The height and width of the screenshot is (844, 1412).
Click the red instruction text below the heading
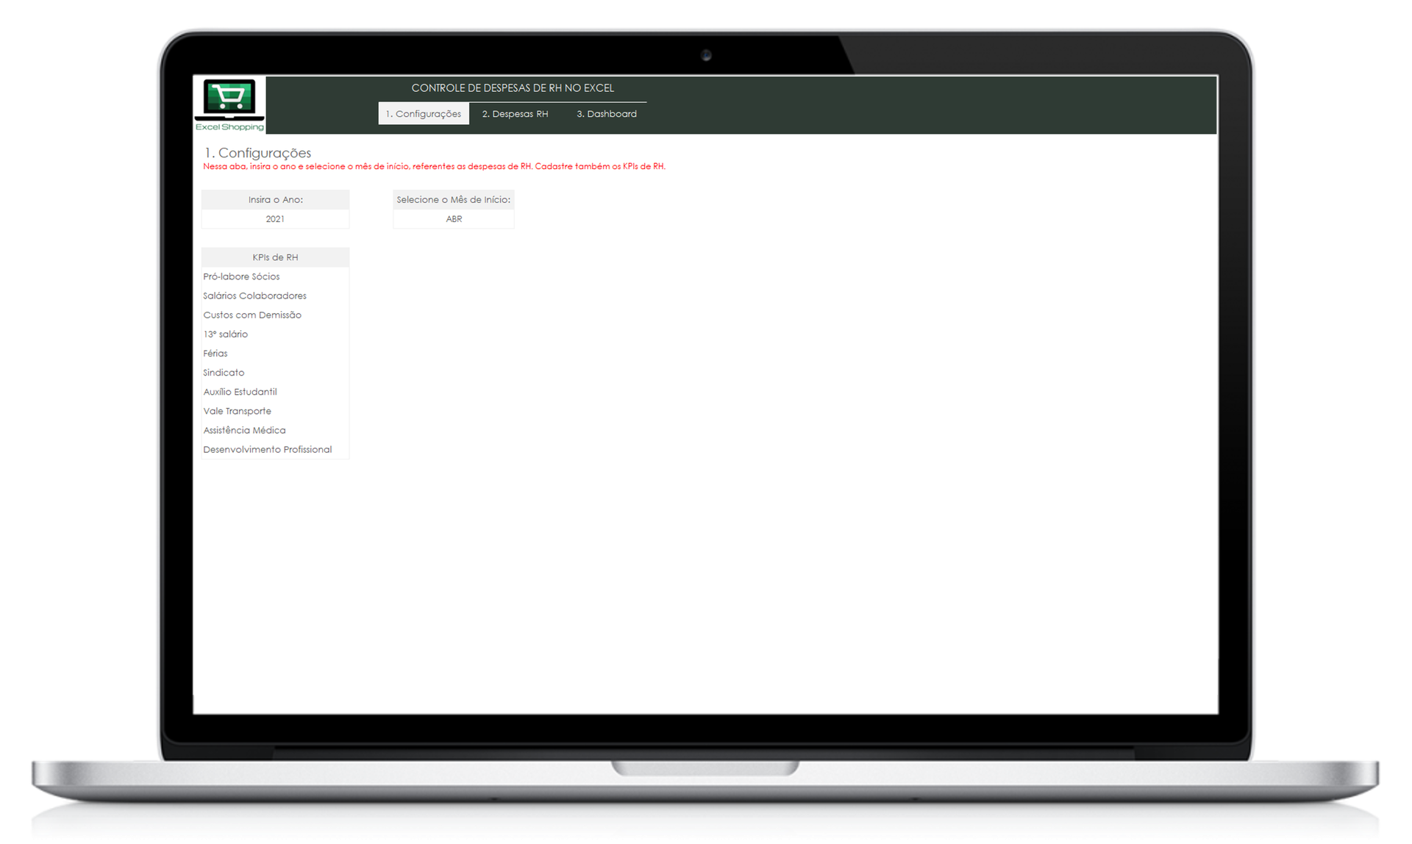click(434, 166)
